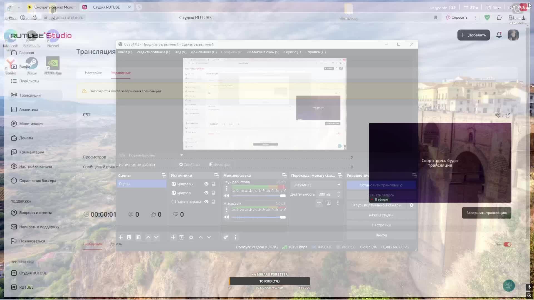Viewport: 534px width, 300px height.
Task: Toggle visibility of Захват экрана source
Action: (206, 202)
